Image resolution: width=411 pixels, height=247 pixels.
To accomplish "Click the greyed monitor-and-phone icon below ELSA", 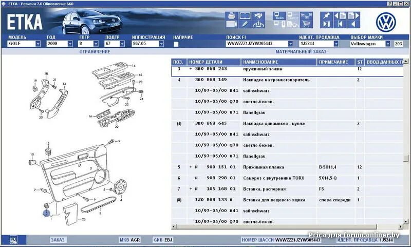I will pyautogui.click(x=279, y=24).
